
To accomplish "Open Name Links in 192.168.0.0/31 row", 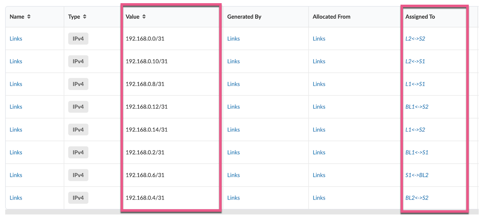I will (x=16, y=39).
